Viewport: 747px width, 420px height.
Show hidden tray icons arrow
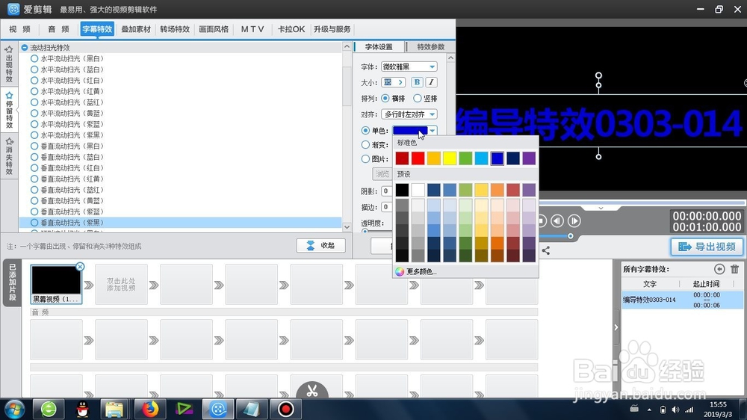pyautogui.click(x=649, y=410)
